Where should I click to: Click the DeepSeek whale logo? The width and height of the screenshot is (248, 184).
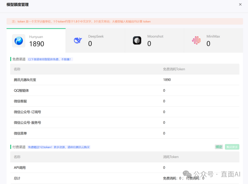tap(78, 40)
